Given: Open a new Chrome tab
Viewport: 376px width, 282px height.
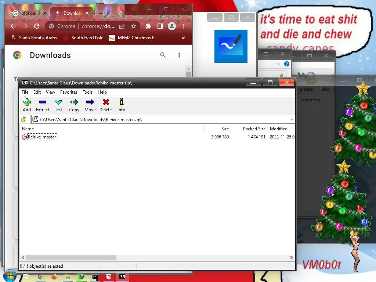Looking at the screenshot, I should pos(101,13).
